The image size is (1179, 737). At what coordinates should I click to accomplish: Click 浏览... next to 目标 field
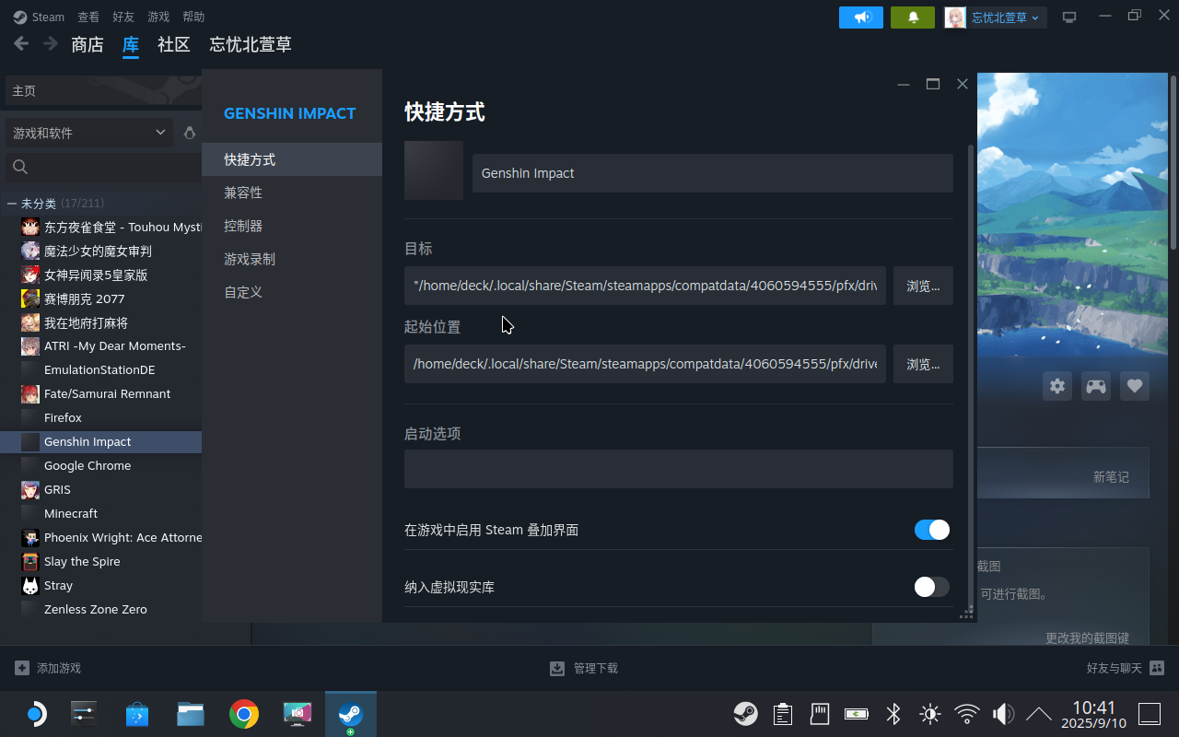click(923, 286)
